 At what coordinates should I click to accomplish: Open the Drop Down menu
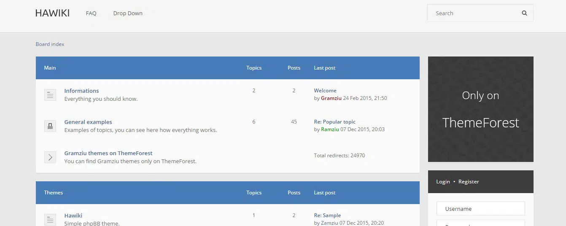pyautogui.click(x=128, y=13)
